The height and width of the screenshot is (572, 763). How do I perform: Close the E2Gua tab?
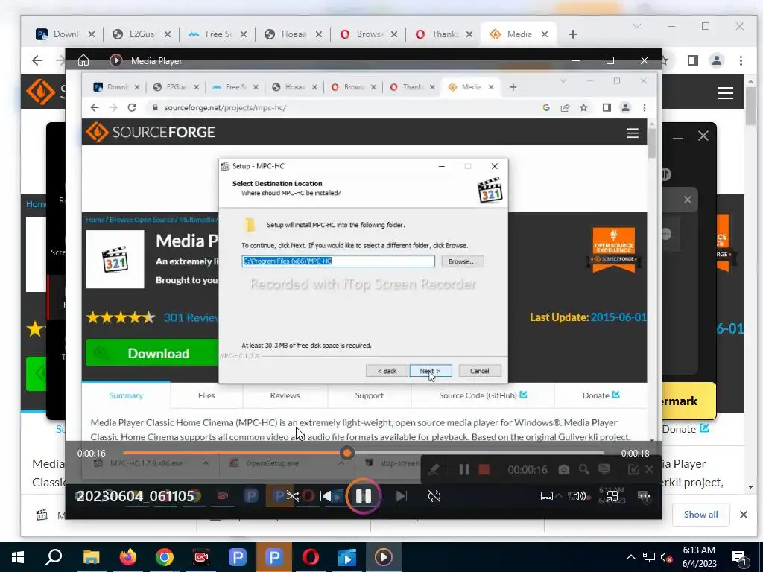(168, 34)
